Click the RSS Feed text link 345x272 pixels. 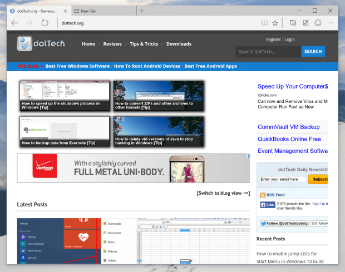click(x=275, y=195)
